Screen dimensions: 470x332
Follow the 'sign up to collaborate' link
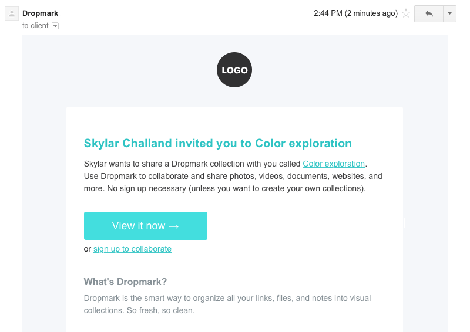click(x=133, y=249)
